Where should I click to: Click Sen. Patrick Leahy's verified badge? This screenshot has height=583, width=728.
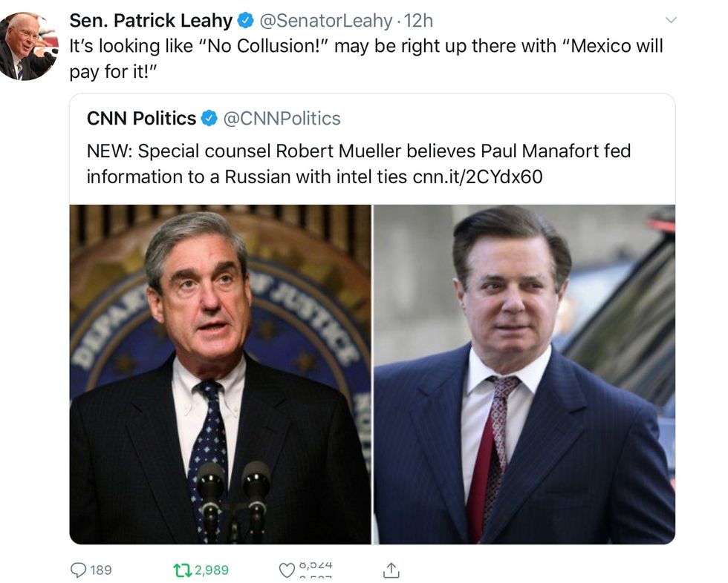245,20
